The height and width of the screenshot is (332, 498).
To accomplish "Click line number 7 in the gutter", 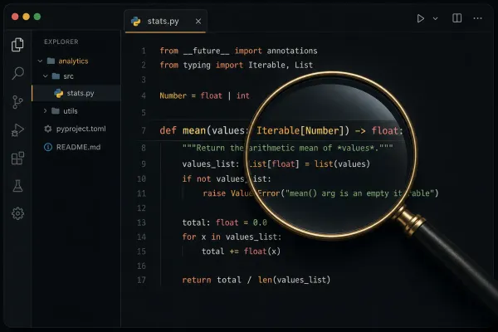I will 144,130.
